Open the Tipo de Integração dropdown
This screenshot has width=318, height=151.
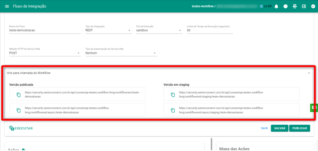coord(108,30)
